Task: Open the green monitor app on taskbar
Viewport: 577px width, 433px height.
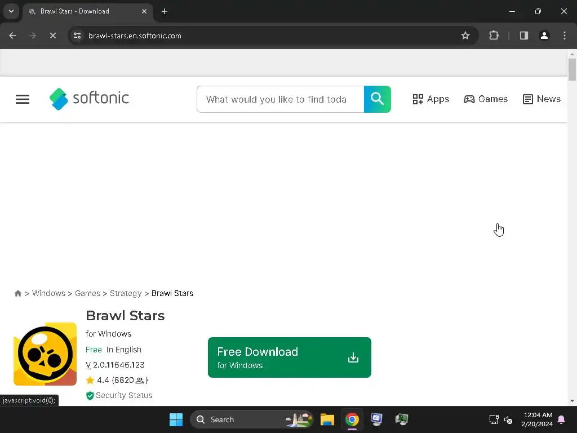Action: [x=401, y=419]
